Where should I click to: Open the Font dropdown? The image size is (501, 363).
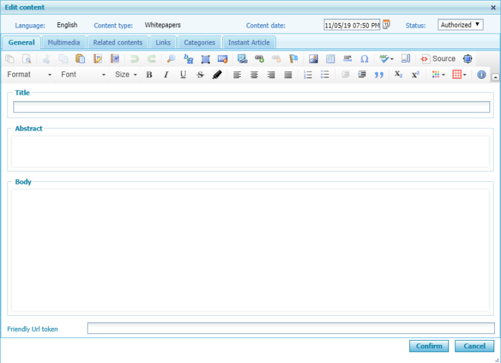(83, 75)
